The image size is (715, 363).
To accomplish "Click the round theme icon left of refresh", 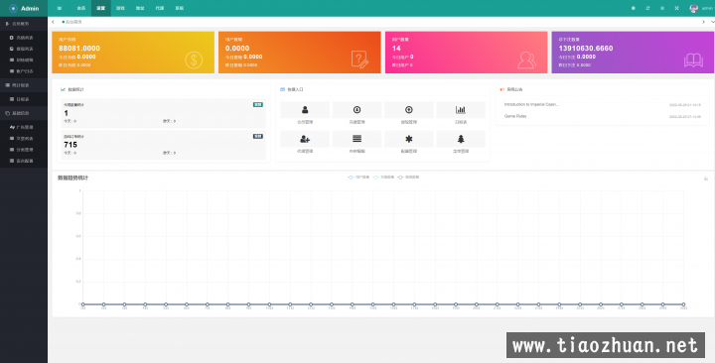I will click(x=634, y=8).
